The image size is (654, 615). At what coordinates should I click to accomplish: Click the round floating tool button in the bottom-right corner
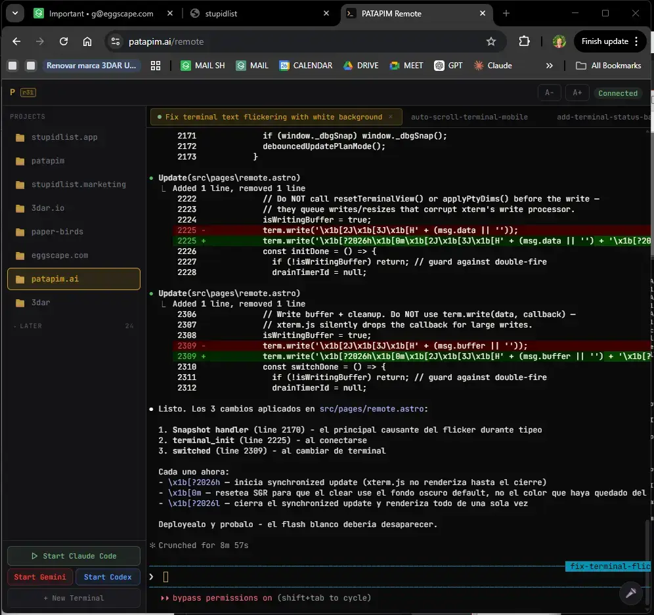coord(631,593)
